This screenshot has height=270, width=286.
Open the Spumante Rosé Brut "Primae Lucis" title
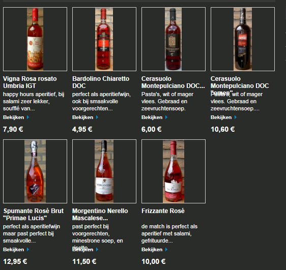tap(34, 215)
